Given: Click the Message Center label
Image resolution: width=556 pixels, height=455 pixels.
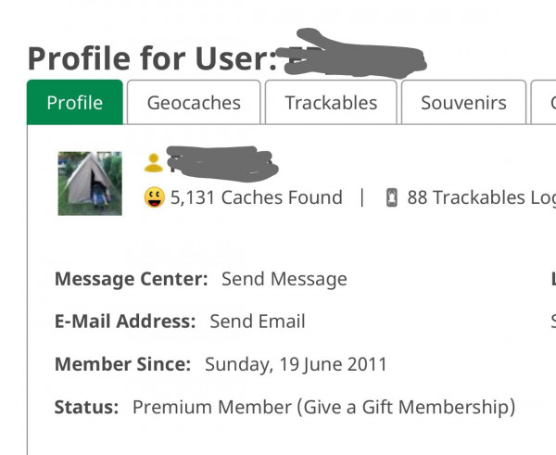Looking at the screenshot, I should [132, 279].
